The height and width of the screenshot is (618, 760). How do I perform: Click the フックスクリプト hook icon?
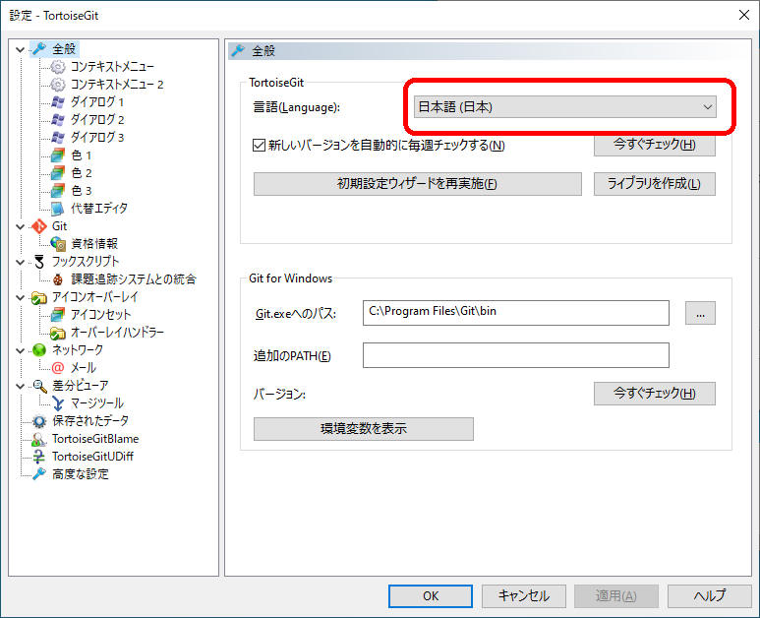(39, 262)
